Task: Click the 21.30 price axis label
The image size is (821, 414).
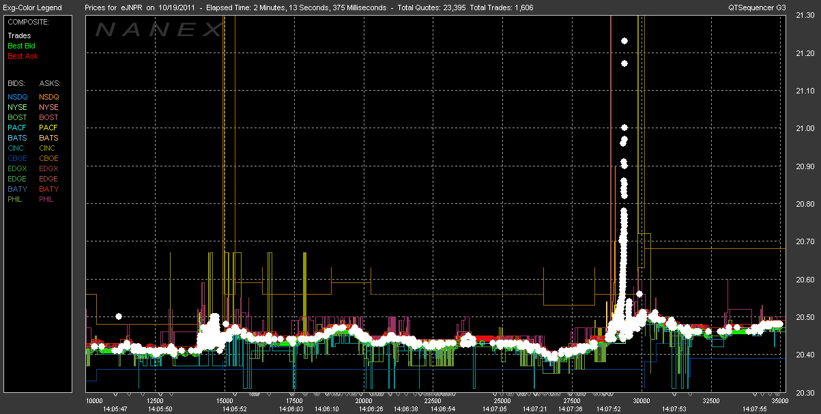Action: 805,17
